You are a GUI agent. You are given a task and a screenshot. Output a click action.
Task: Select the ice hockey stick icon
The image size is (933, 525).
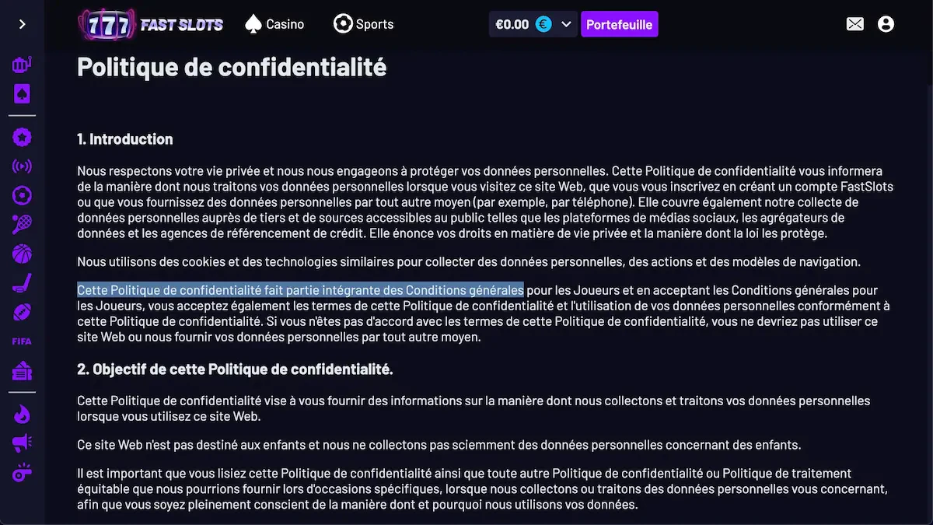(x=22, y=282)
